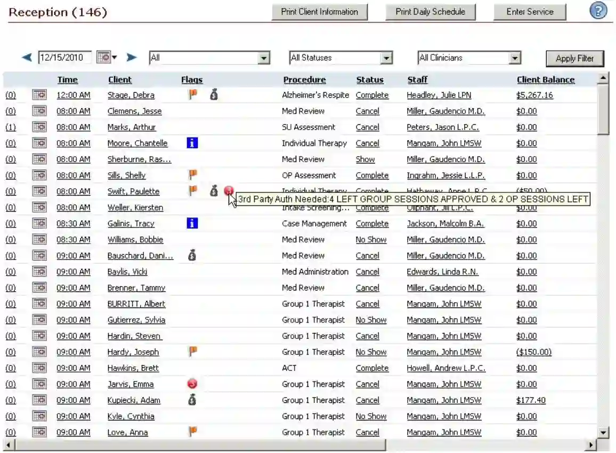Open the date picker calendar icon
The height and width of the screenshot is (453, 616).
[104, 58]
